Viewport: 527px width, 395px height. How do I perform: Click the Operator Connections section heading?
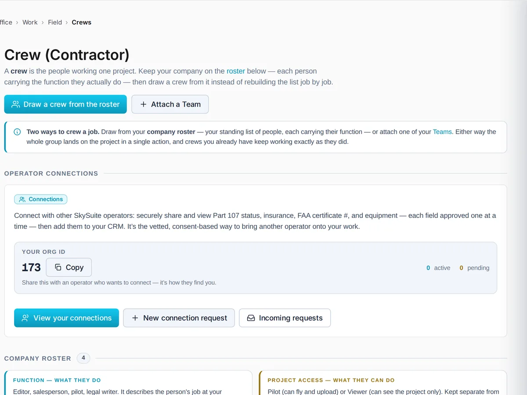[x=51, y=174]
